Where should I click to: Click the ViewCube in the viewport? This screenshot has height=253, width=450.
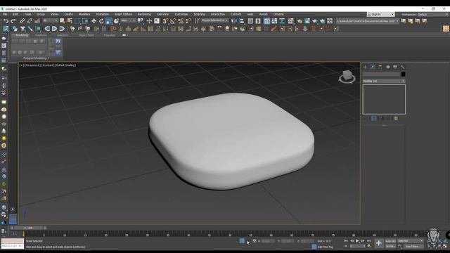pos(347,77)
